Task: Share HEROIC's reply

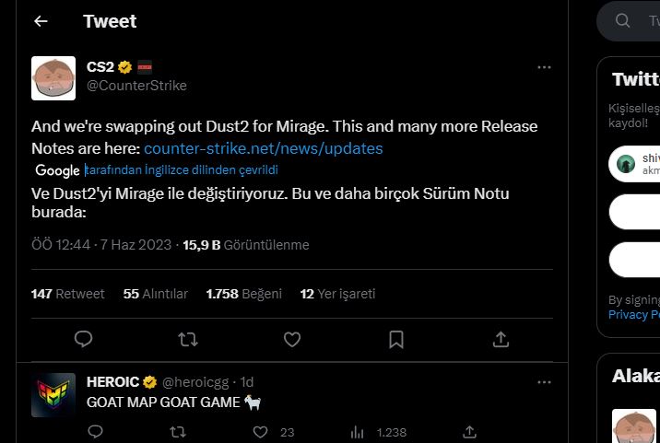Action: point(469,431)
